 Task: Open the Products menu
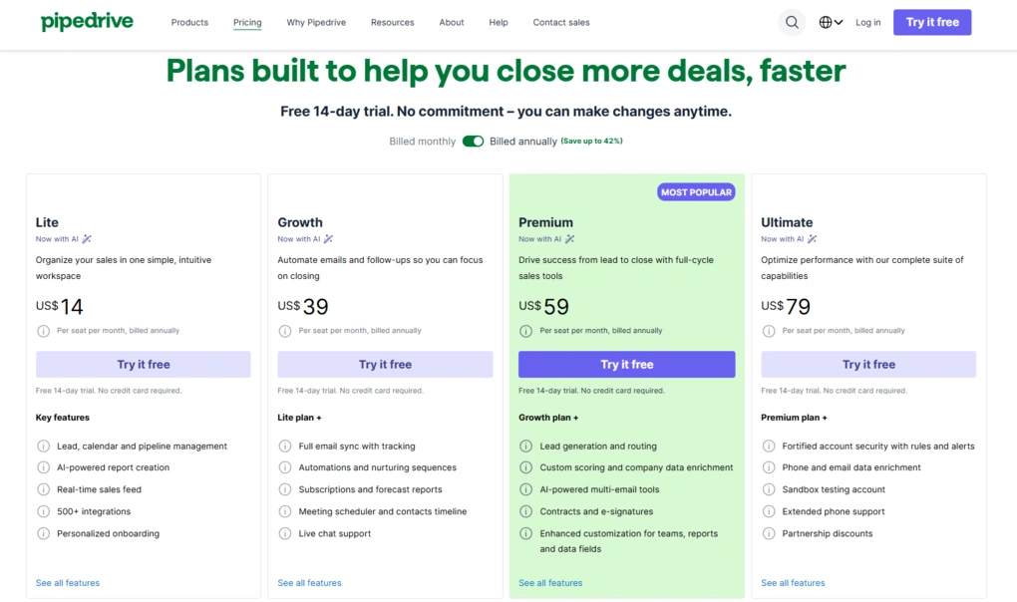[189, 22]
